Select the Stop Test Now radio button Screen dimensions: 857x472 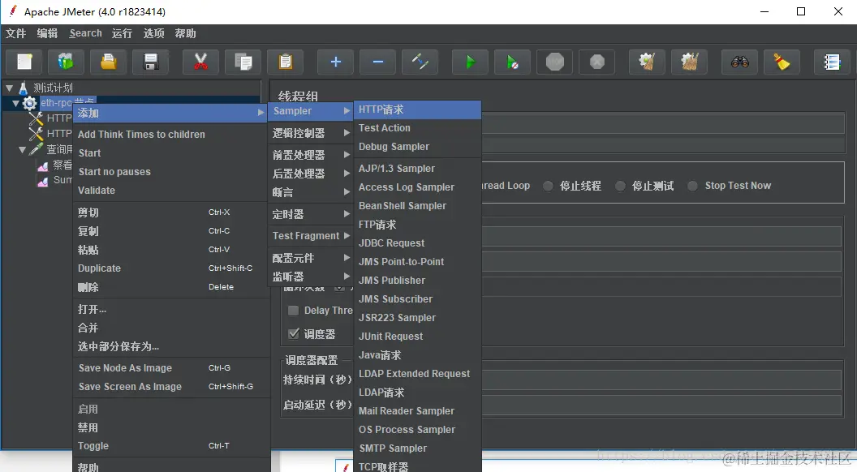[x=692, y=186]
